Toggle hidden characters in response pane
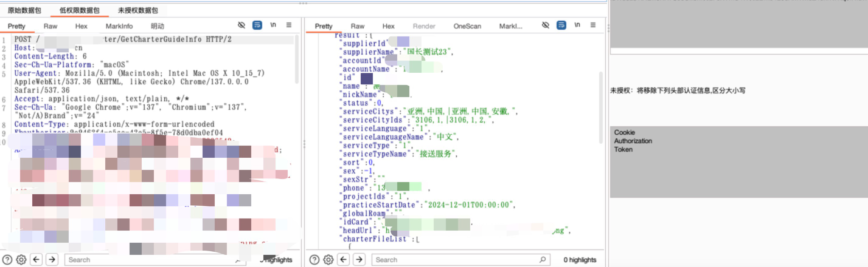The width and height of the screenshot is (868, 267). [x=546, y=25]
